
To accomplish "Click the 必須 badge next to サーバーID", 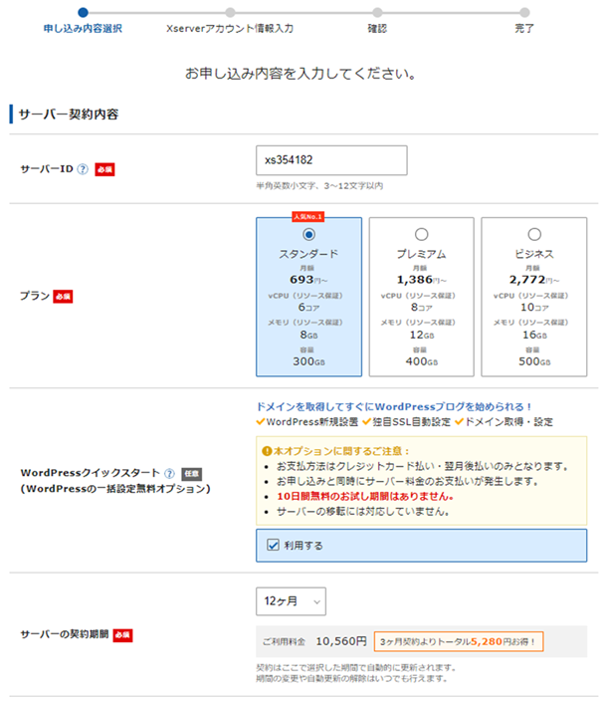I will coord(104,169).
